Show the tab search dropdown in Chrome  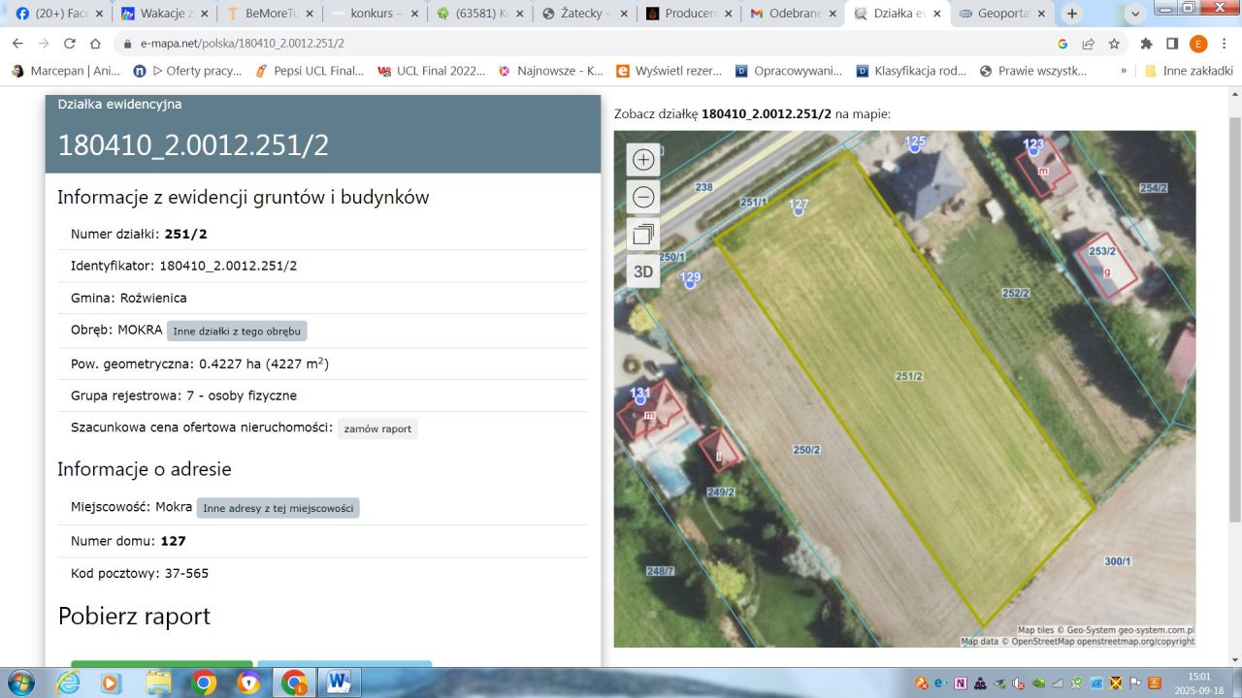pos(1136,14)
